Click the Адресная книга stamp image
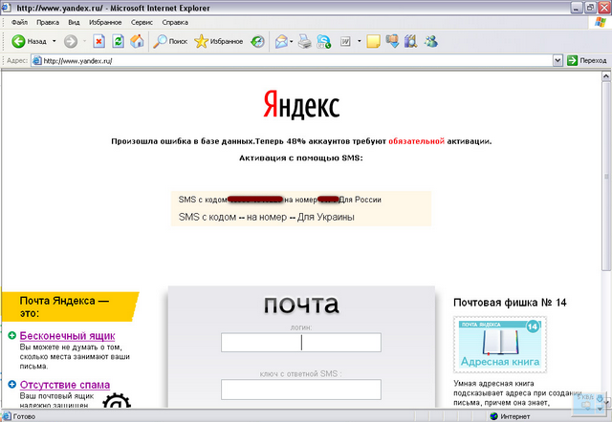Viewport: 612px width, 422px height. coord(500,345)
